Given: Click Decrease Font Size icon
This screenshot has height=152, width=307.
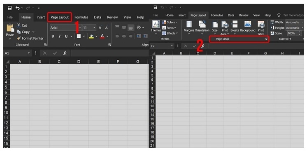Looking at the screenshot, I should [106, 28].
